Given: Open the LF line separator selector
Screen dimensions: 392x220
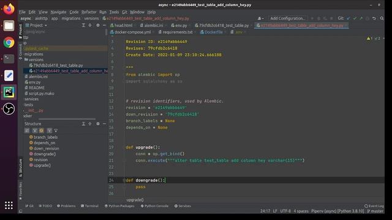Looking at the screenshot, I should pos(275,211).
